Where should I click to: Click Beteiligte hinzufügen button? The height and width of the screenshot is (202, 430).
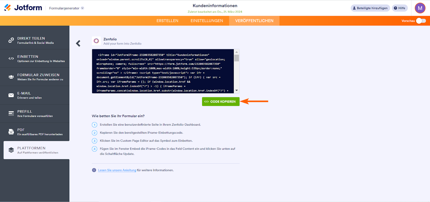pos(370,8)
